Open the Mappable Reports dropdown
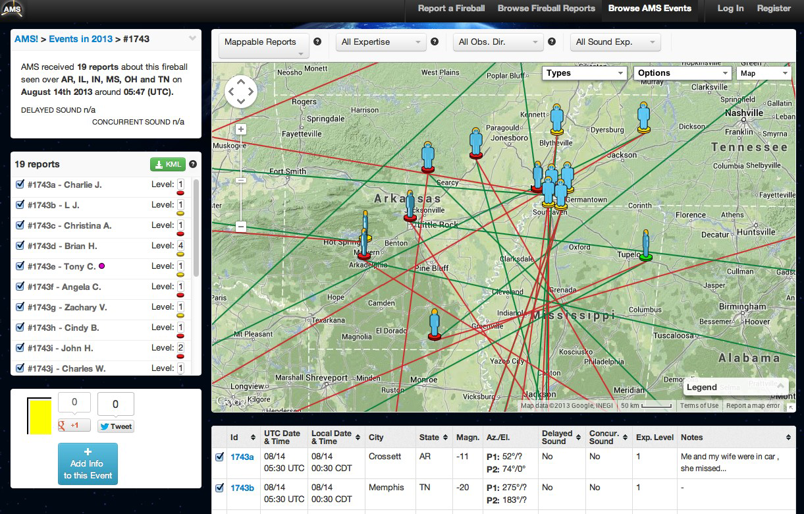The width and height of the screenshot is (804, 514). 263,45
